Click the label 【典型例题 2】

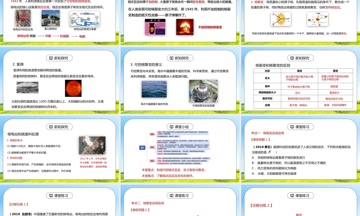(140, 210)
